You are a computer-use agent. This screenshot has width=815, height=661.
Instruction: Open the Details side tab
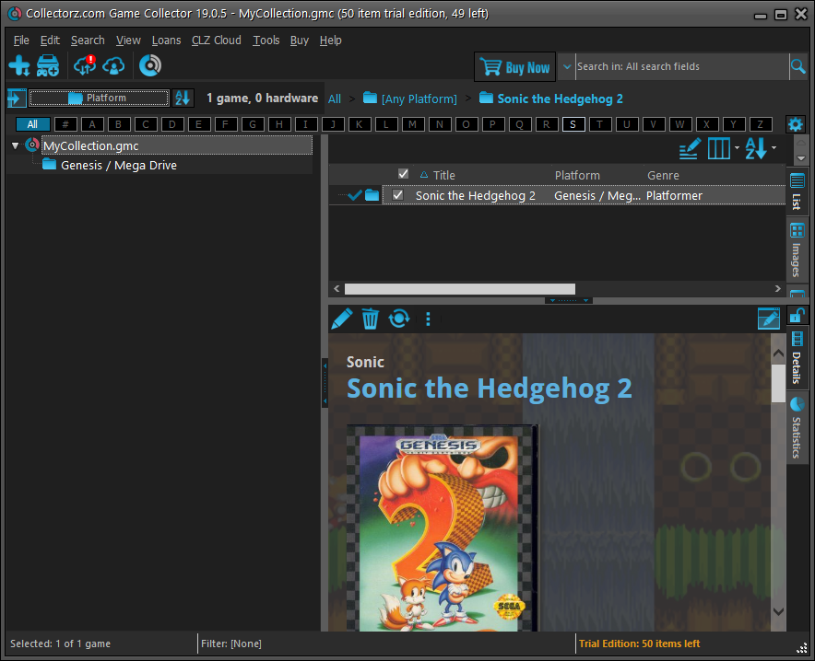click(x=797, y=359)
